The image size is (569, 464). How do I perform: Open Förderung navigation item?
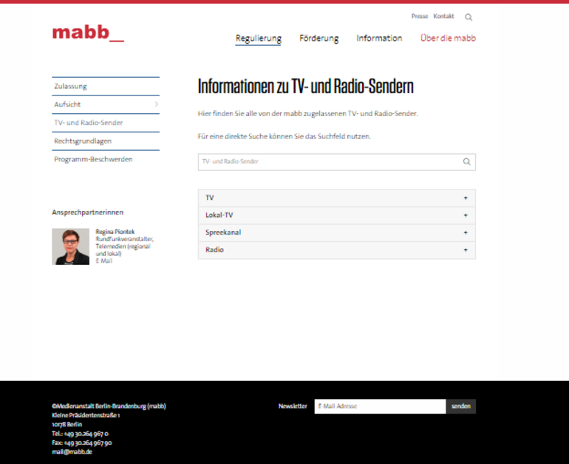point(319,38)
